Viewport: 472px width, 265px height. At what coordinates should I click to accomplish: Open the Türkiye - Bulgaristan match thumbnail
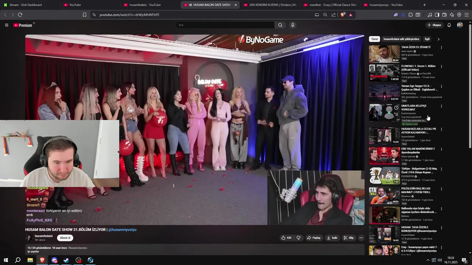click(x=384, y=176)
